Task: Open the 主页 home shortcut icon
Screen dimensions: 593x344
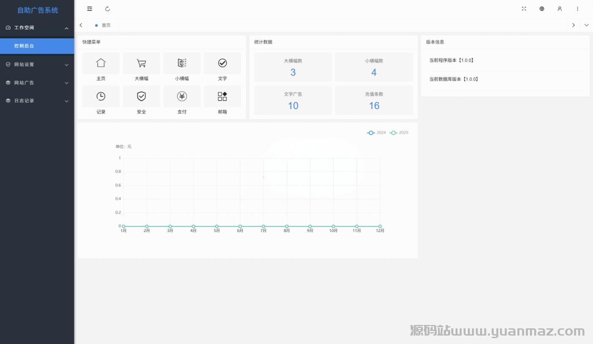Action: (101, 63)
